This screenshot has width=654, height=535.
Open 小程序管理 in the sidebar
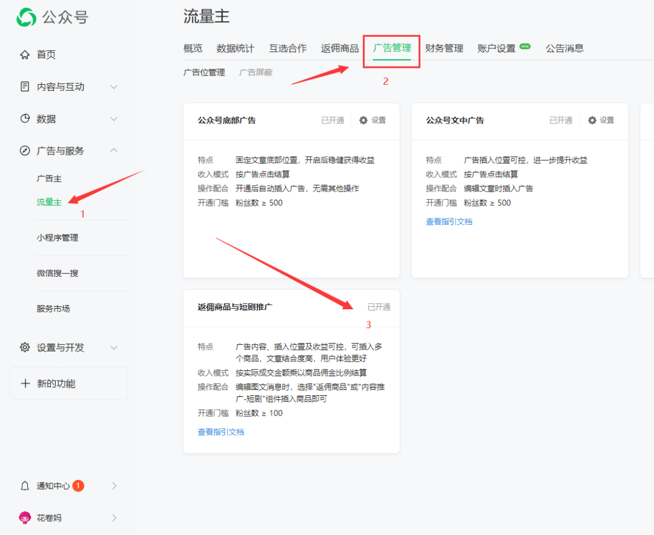pos(58,238)
